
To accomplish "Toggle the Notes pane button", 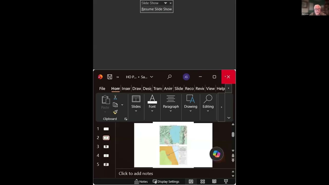I will [141, 181].
